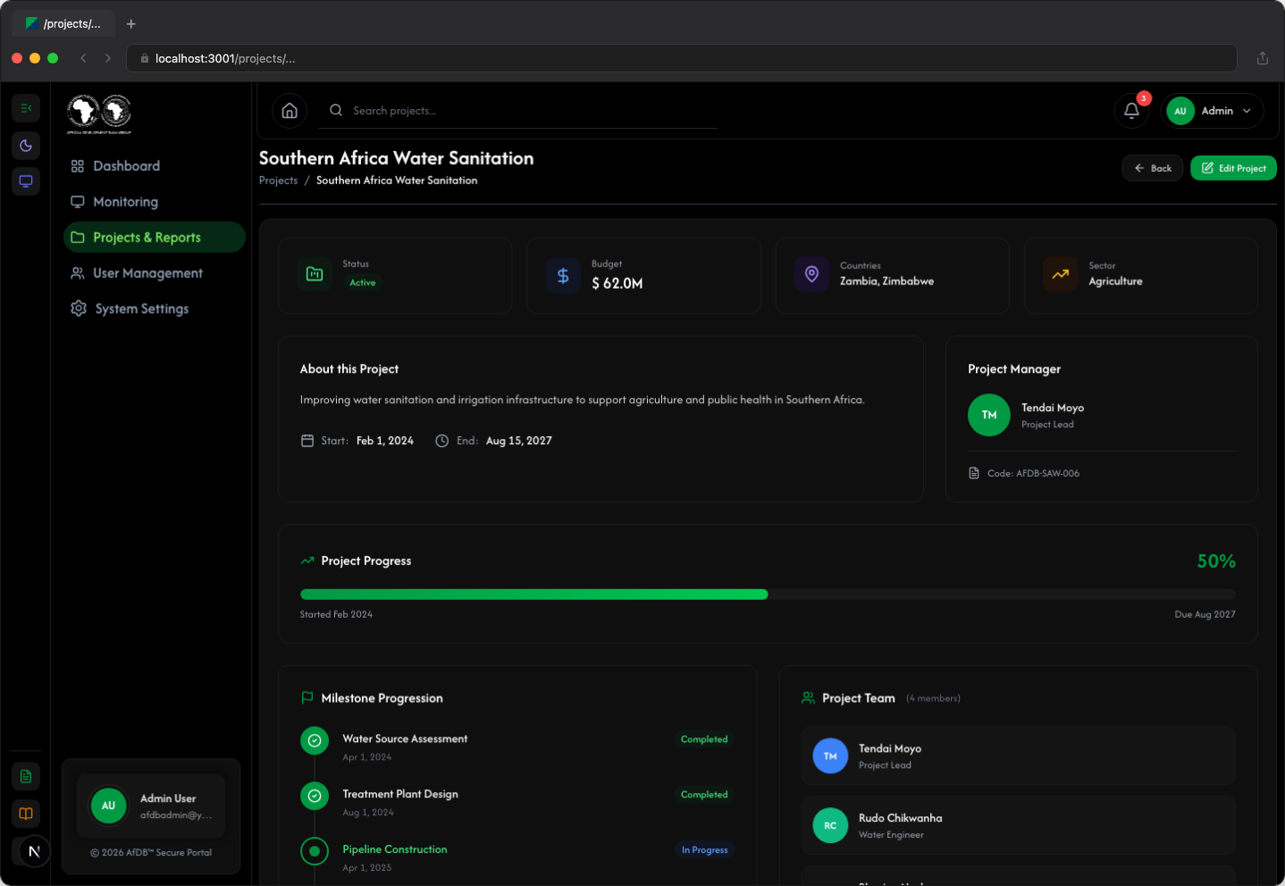Click the TM avatar under Project Manager
1285x886 pixels.
pyautogui.click(x=988, y=415)
